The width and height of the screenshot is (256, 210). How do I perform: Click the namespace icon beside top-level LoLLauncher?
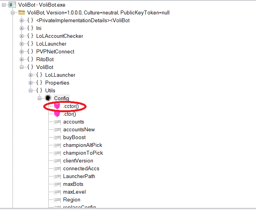pyautogui.click(x=30, y=44)
